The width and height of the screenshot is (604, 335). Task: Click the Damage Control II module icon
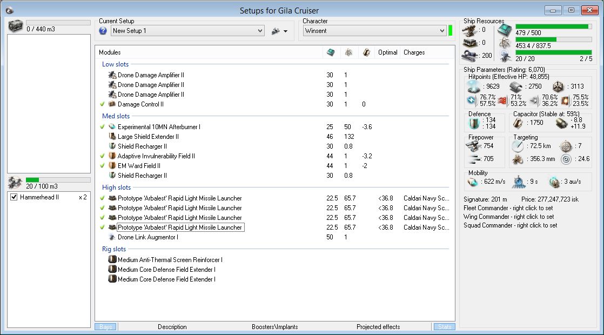click(112, 104)
